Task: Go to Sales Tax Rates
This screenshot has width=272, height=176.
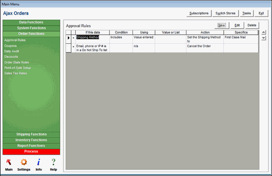Action: (x=16, y=74)
